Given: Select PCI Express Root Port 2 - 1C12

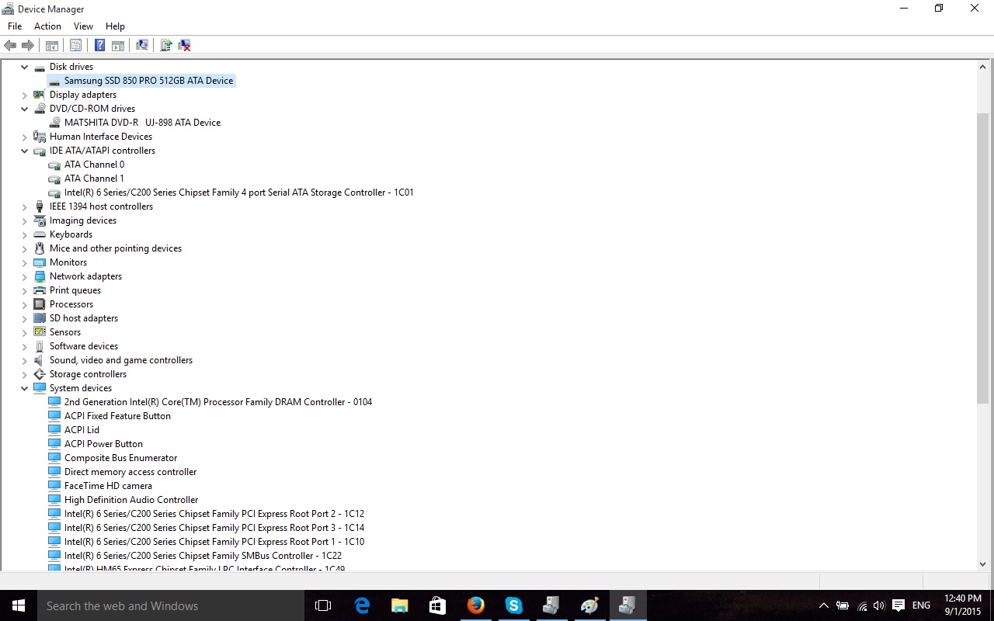Looking at the screenshot, I should tap(214, 514).
